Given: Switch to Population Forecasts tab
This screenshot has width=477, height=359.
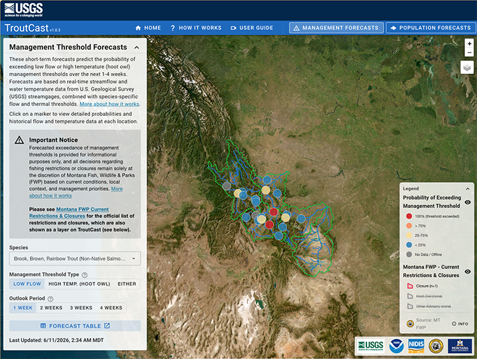Looking at the screenshot, I should click(x=431, y=28).
